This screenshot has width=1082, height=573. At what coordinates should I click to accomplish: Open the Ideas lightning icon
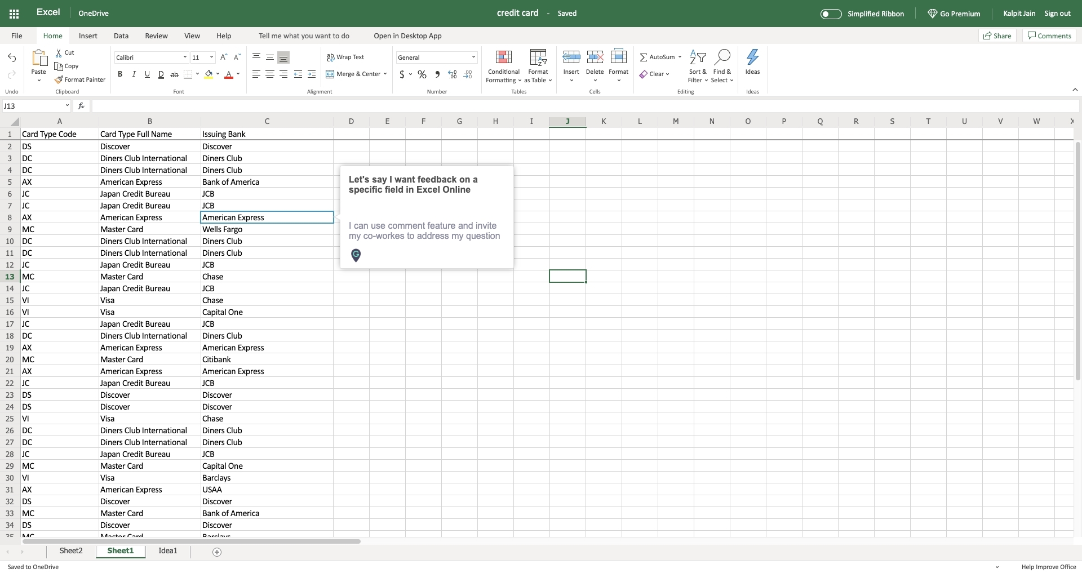point(752,57)
